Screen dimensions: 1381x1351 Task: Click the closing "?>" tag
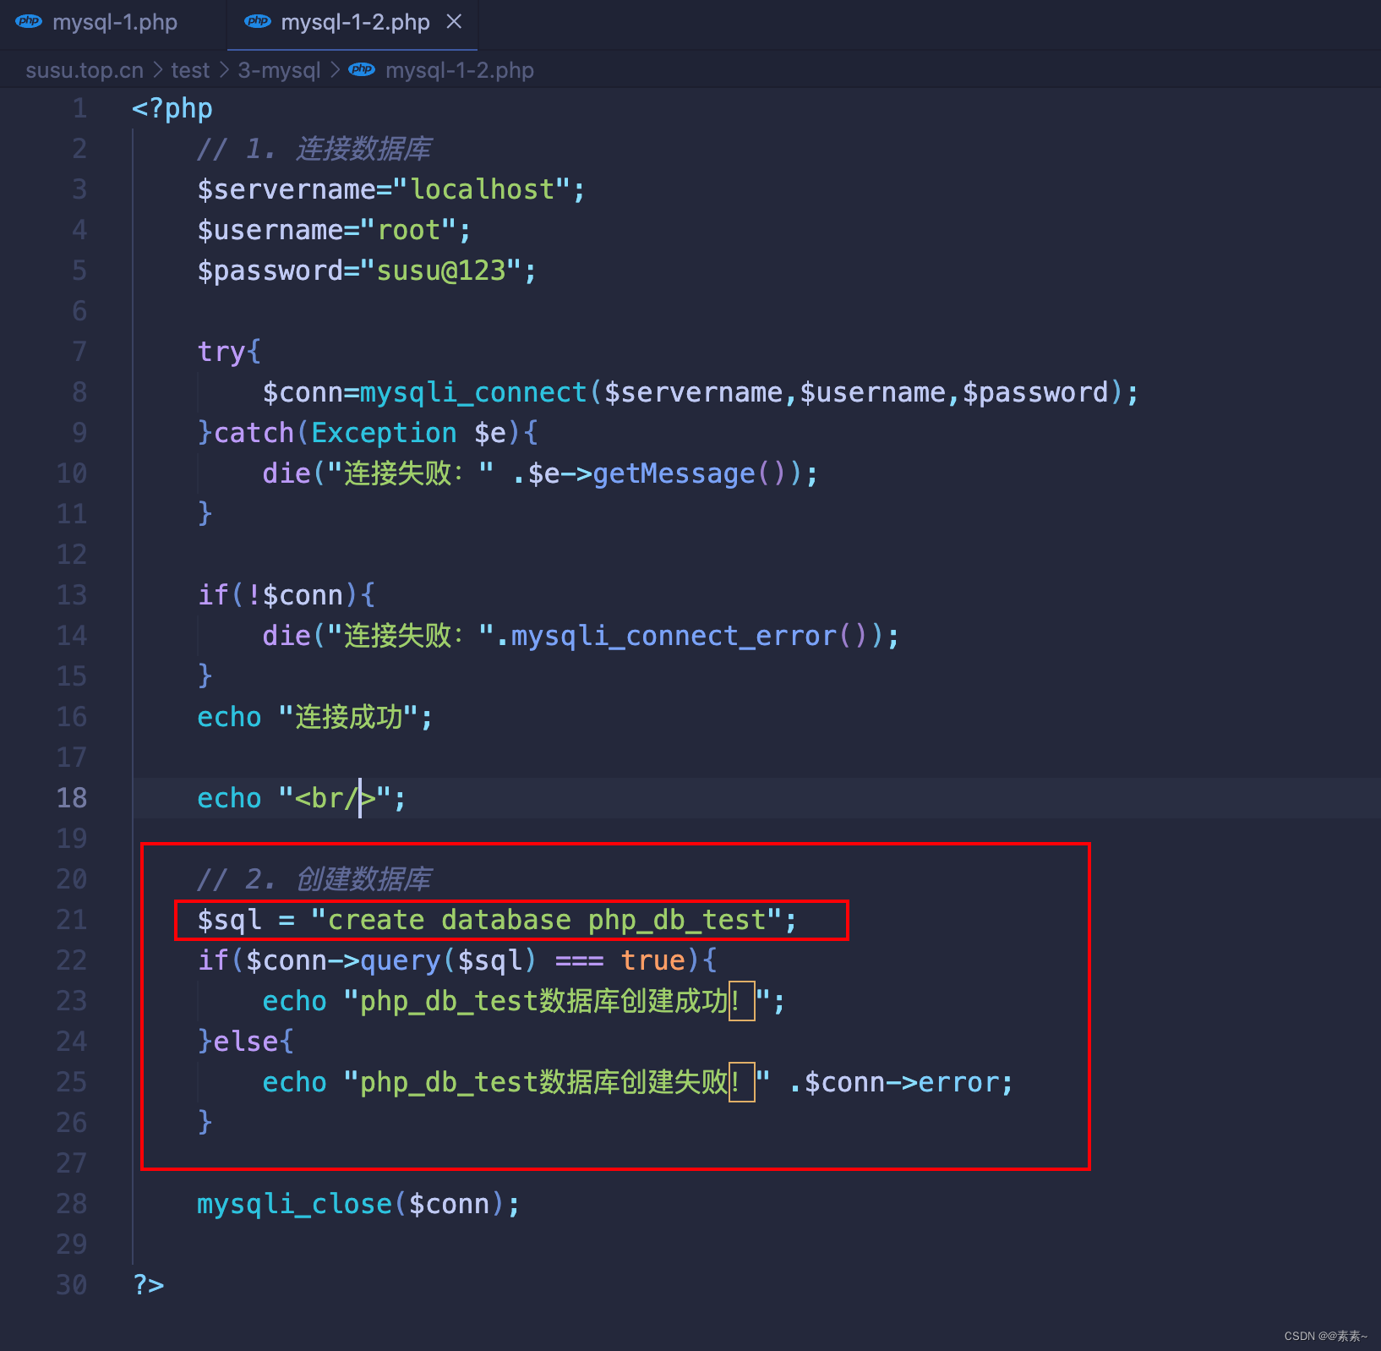[x=149, y=1285]
